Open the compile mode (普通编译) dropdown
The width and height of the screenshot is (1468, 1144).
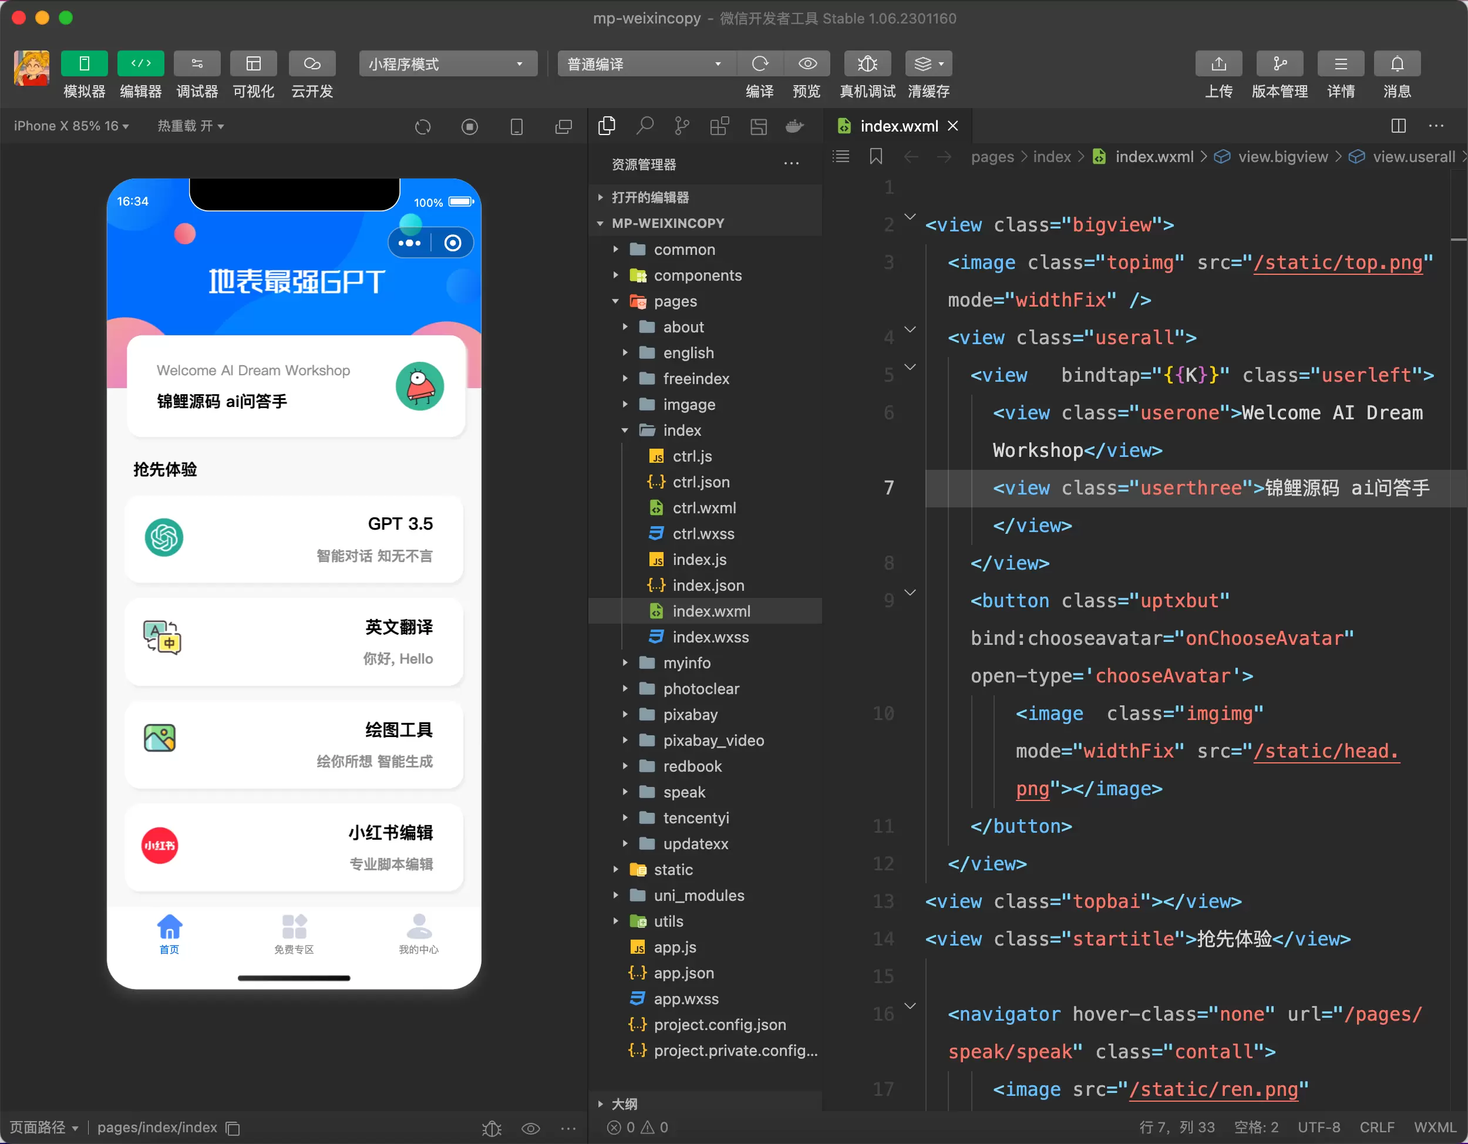[x=647, y=64]
